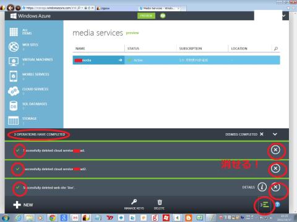Open the blue help icon in command bar
Screen dimensions: 297x222
tap(278, 205)
